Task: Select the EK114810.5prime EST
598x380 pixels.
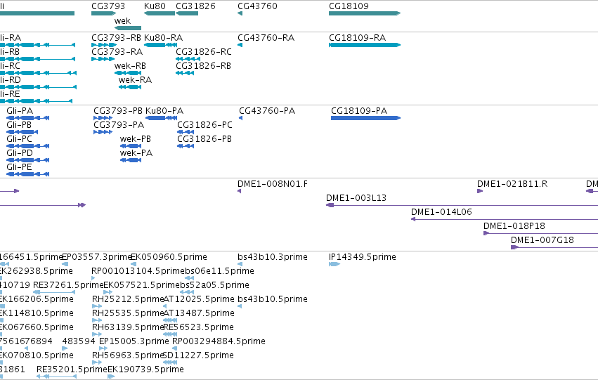Action: coord(2,320)
